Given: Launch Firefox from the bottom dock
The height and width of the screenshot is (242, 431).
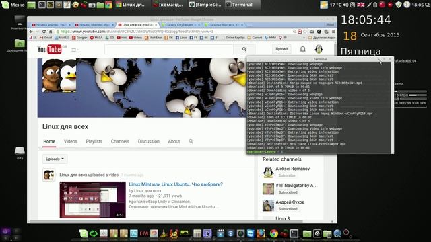Looking at the screenshot, I should 261,233.
